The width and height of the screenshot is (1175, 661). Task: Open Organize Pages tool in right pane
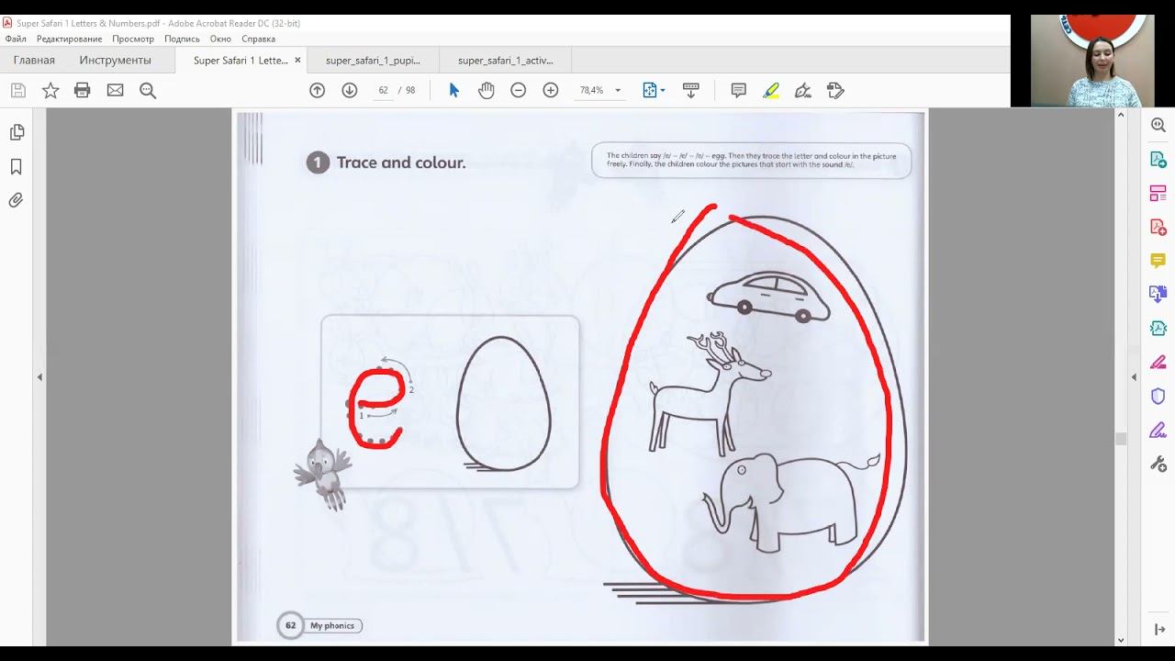click(1158, 194)
